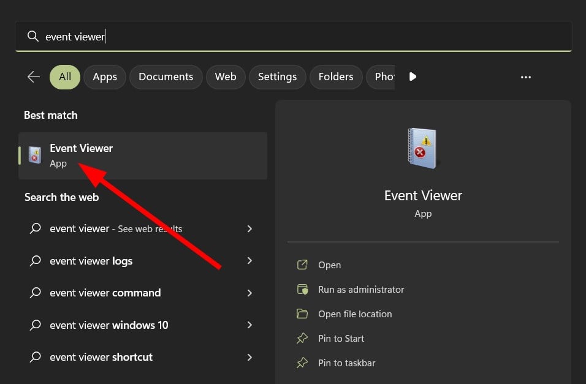586x384 pixels.
Task: Click the Pin to taskbar pin icon
Action: (x=302, y=363)
